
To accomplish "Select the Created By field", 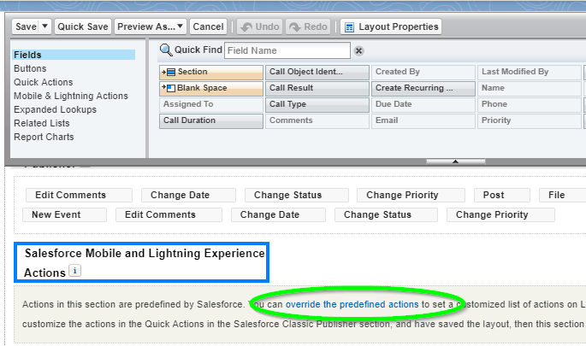I will 423,73.
